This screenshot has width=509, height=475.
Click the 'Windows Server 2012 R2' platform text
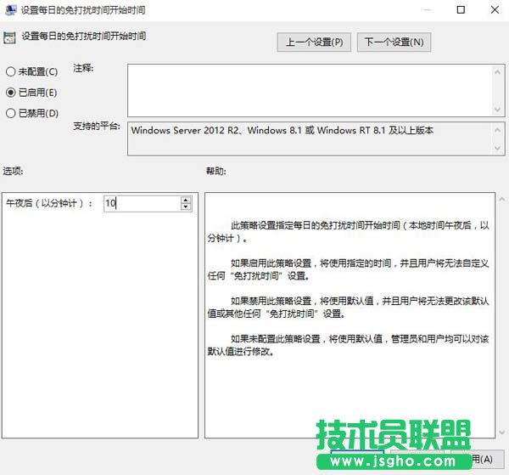(185, 130)
